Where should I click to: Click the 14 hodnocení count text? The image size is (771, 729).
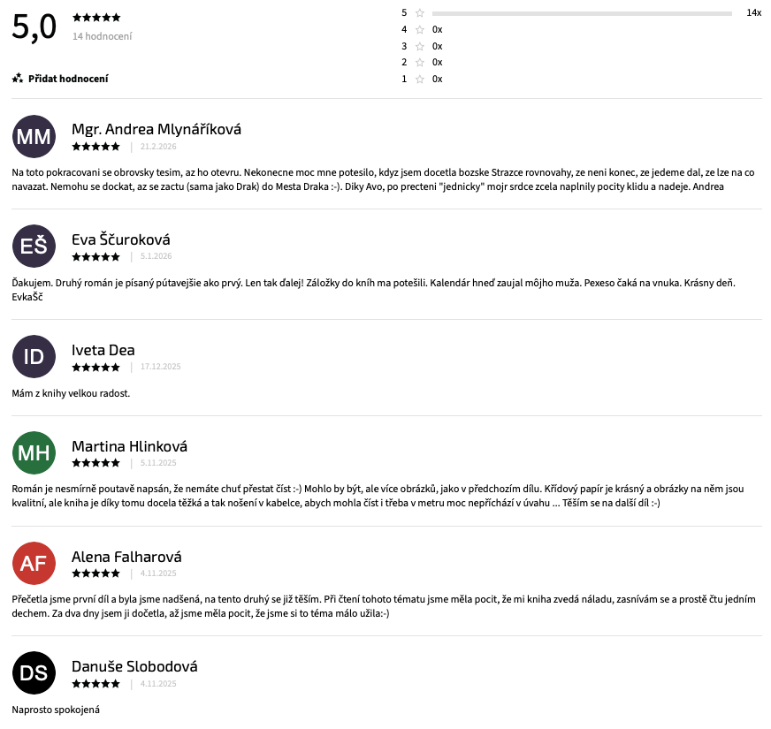[103, 36]
